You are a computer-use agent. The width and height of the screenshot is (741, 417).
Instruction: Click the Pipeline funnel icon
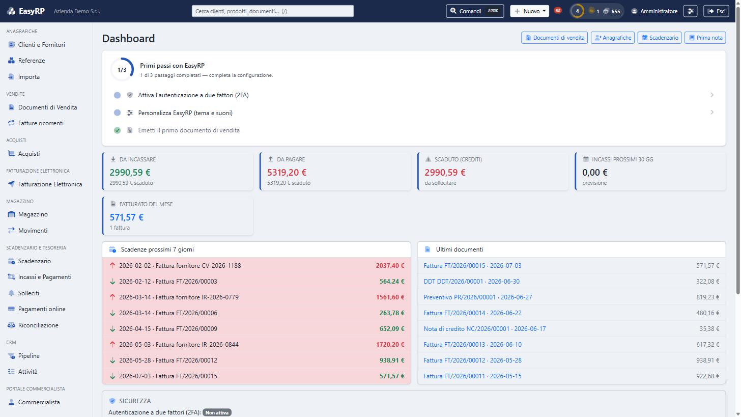click(x=11, y=356)
